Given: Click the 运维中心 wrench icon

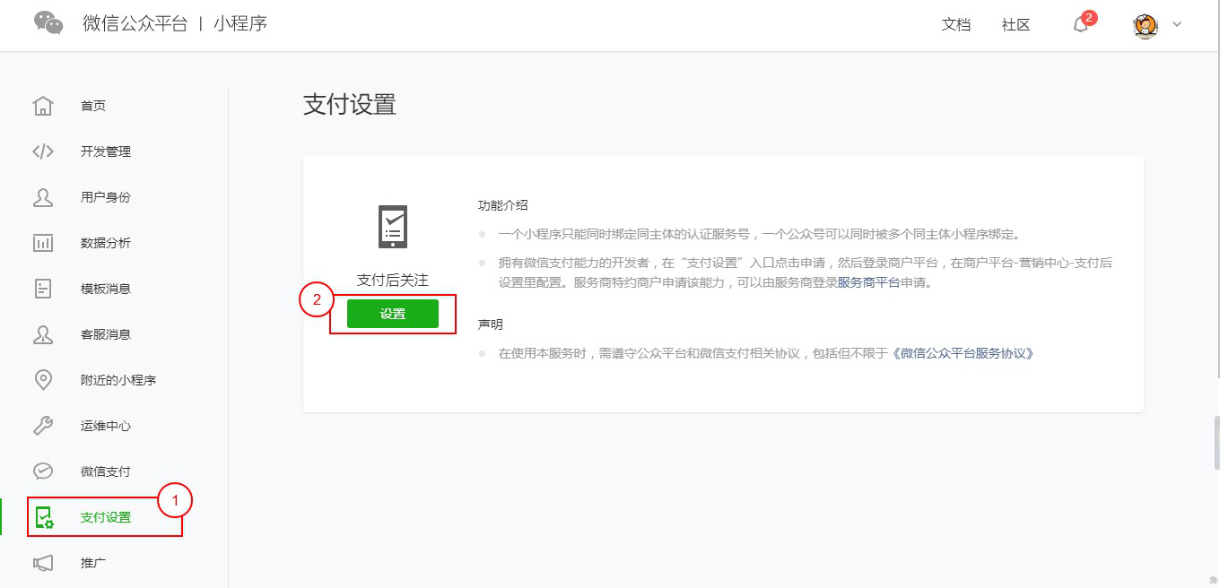Looking at the screenshot, I should pyautogui.click(x=43, y=426).
